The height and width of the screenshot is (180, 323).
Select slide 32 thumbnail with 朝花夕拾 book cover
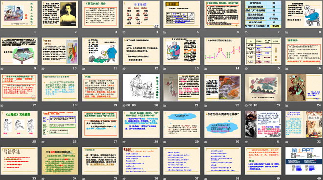[x=304, y=124]
